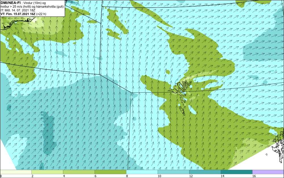This screenshot has width=284, height=178.
Task: Click the 4–6 m/s green legend swatch
Action: click(79, 172)
